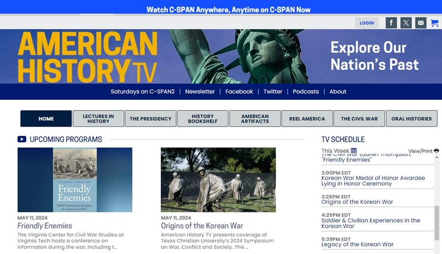This screenshot has height=254, width=442.
Task: Switch to History Bookshelf tab
Action: coord(203,119)
